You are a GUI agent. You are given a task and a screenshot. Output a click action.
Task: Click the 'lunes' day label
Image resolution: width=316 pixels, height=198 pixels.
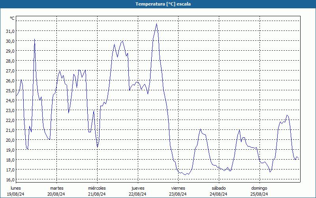pyautogui.click(x=16, y=188)
